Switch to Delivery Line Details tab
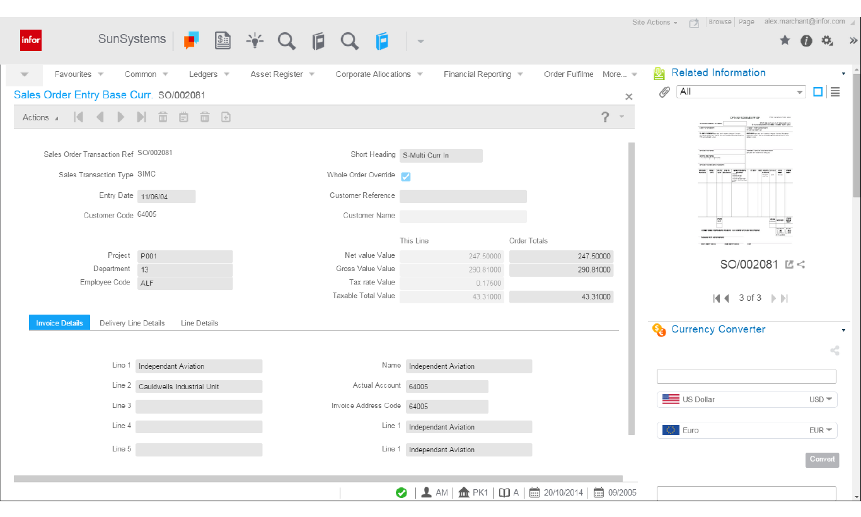 [132, 323]
